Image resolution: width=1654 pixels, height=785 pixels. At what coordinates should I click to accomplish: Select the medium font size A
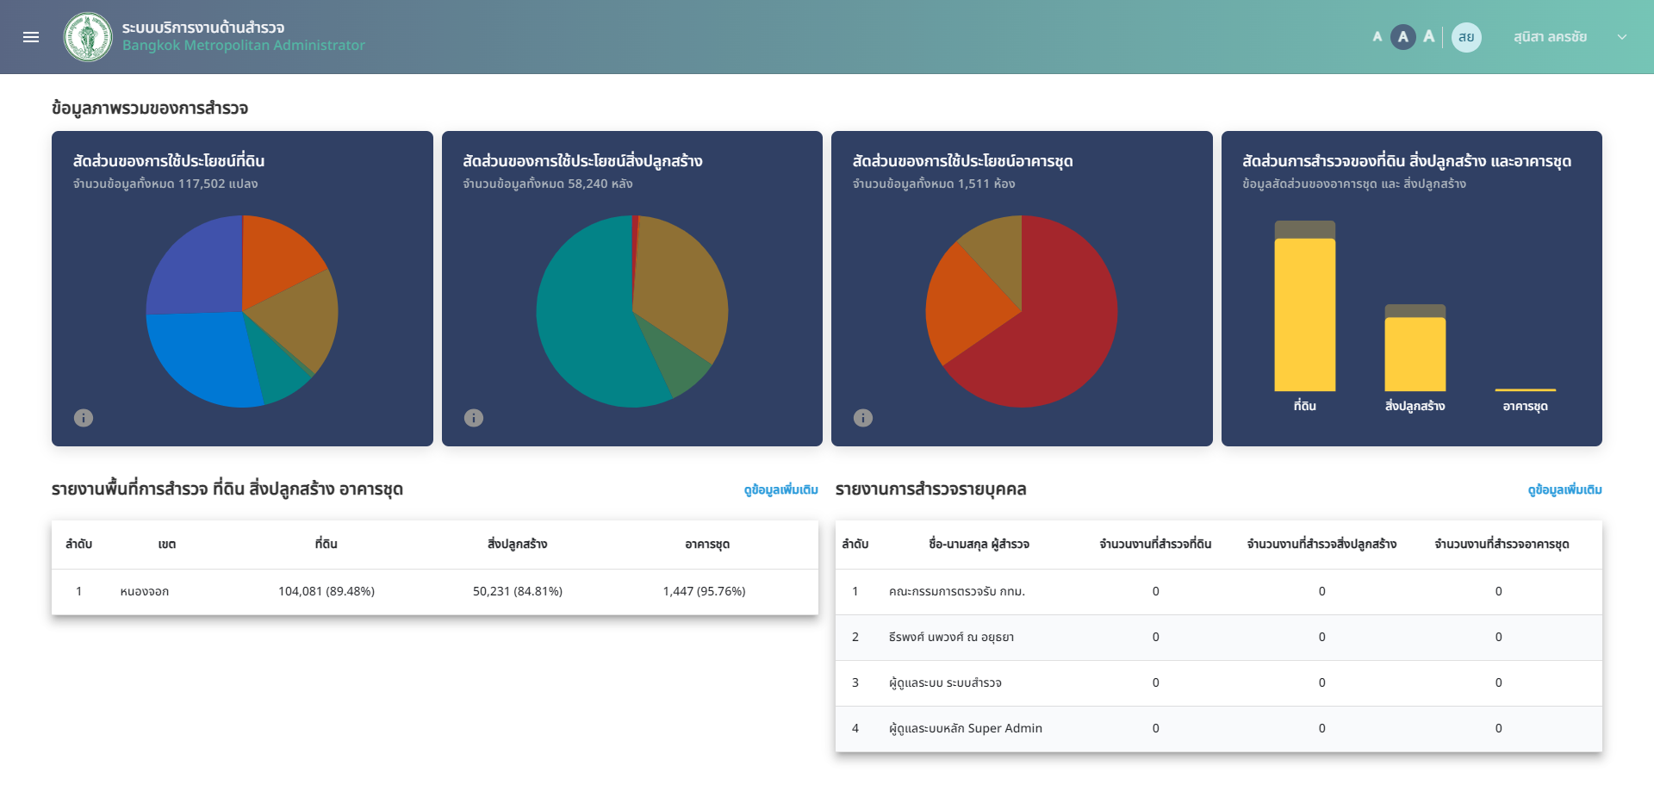click(x=1403, y=37)
